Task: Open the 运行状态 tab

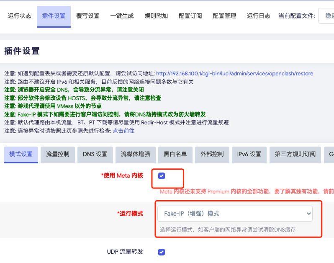Action: click(20, 16)
